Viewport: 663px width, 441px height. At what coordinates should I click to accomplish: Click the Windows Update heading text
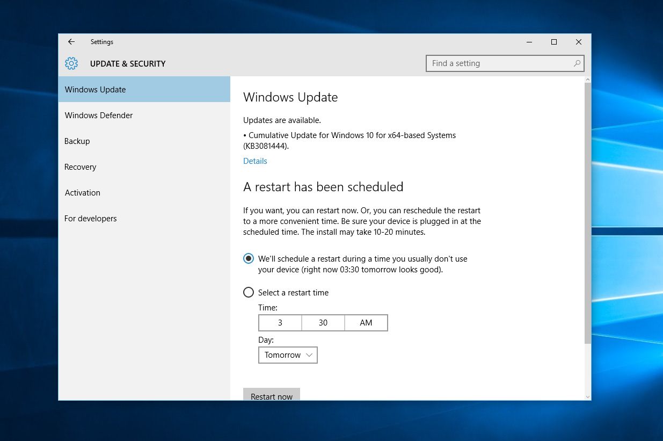point(290,97)
